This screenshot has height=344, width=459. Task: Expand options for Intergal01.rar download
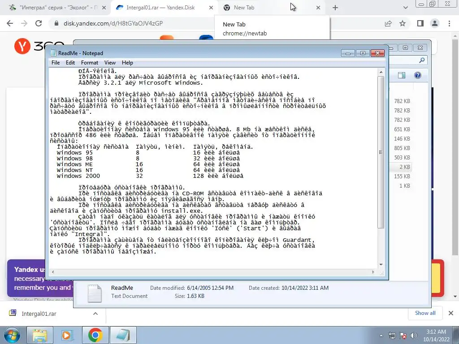coord(95,314)
